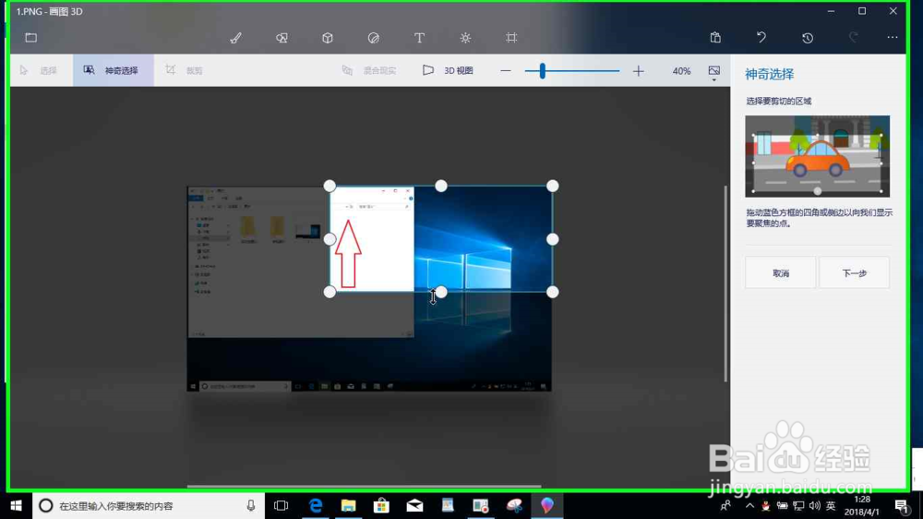This screenshot has width=923, height=519.
Task: Open the 2D shapes tool
Action: pyautogui.click(x=282, y=38)
